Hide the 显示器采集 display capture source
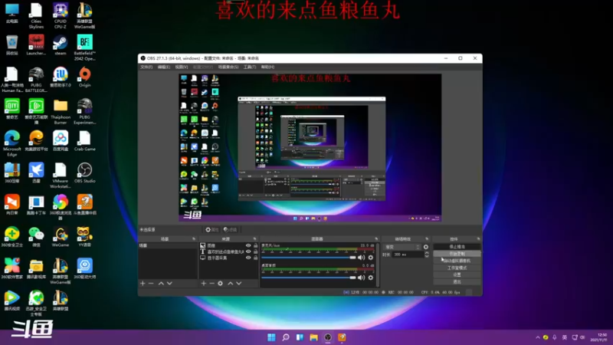Screen dimensions: 613x345 (248, 258)
